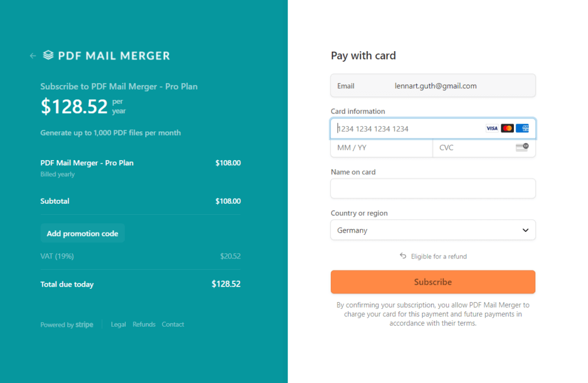Open the Legal link
Screen dimensions: 588x383
click(x=118, y=324)
